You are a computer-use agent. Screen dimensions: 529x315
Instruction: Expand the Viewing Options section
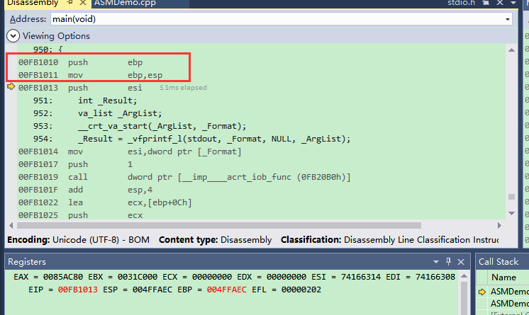[13, 35]
